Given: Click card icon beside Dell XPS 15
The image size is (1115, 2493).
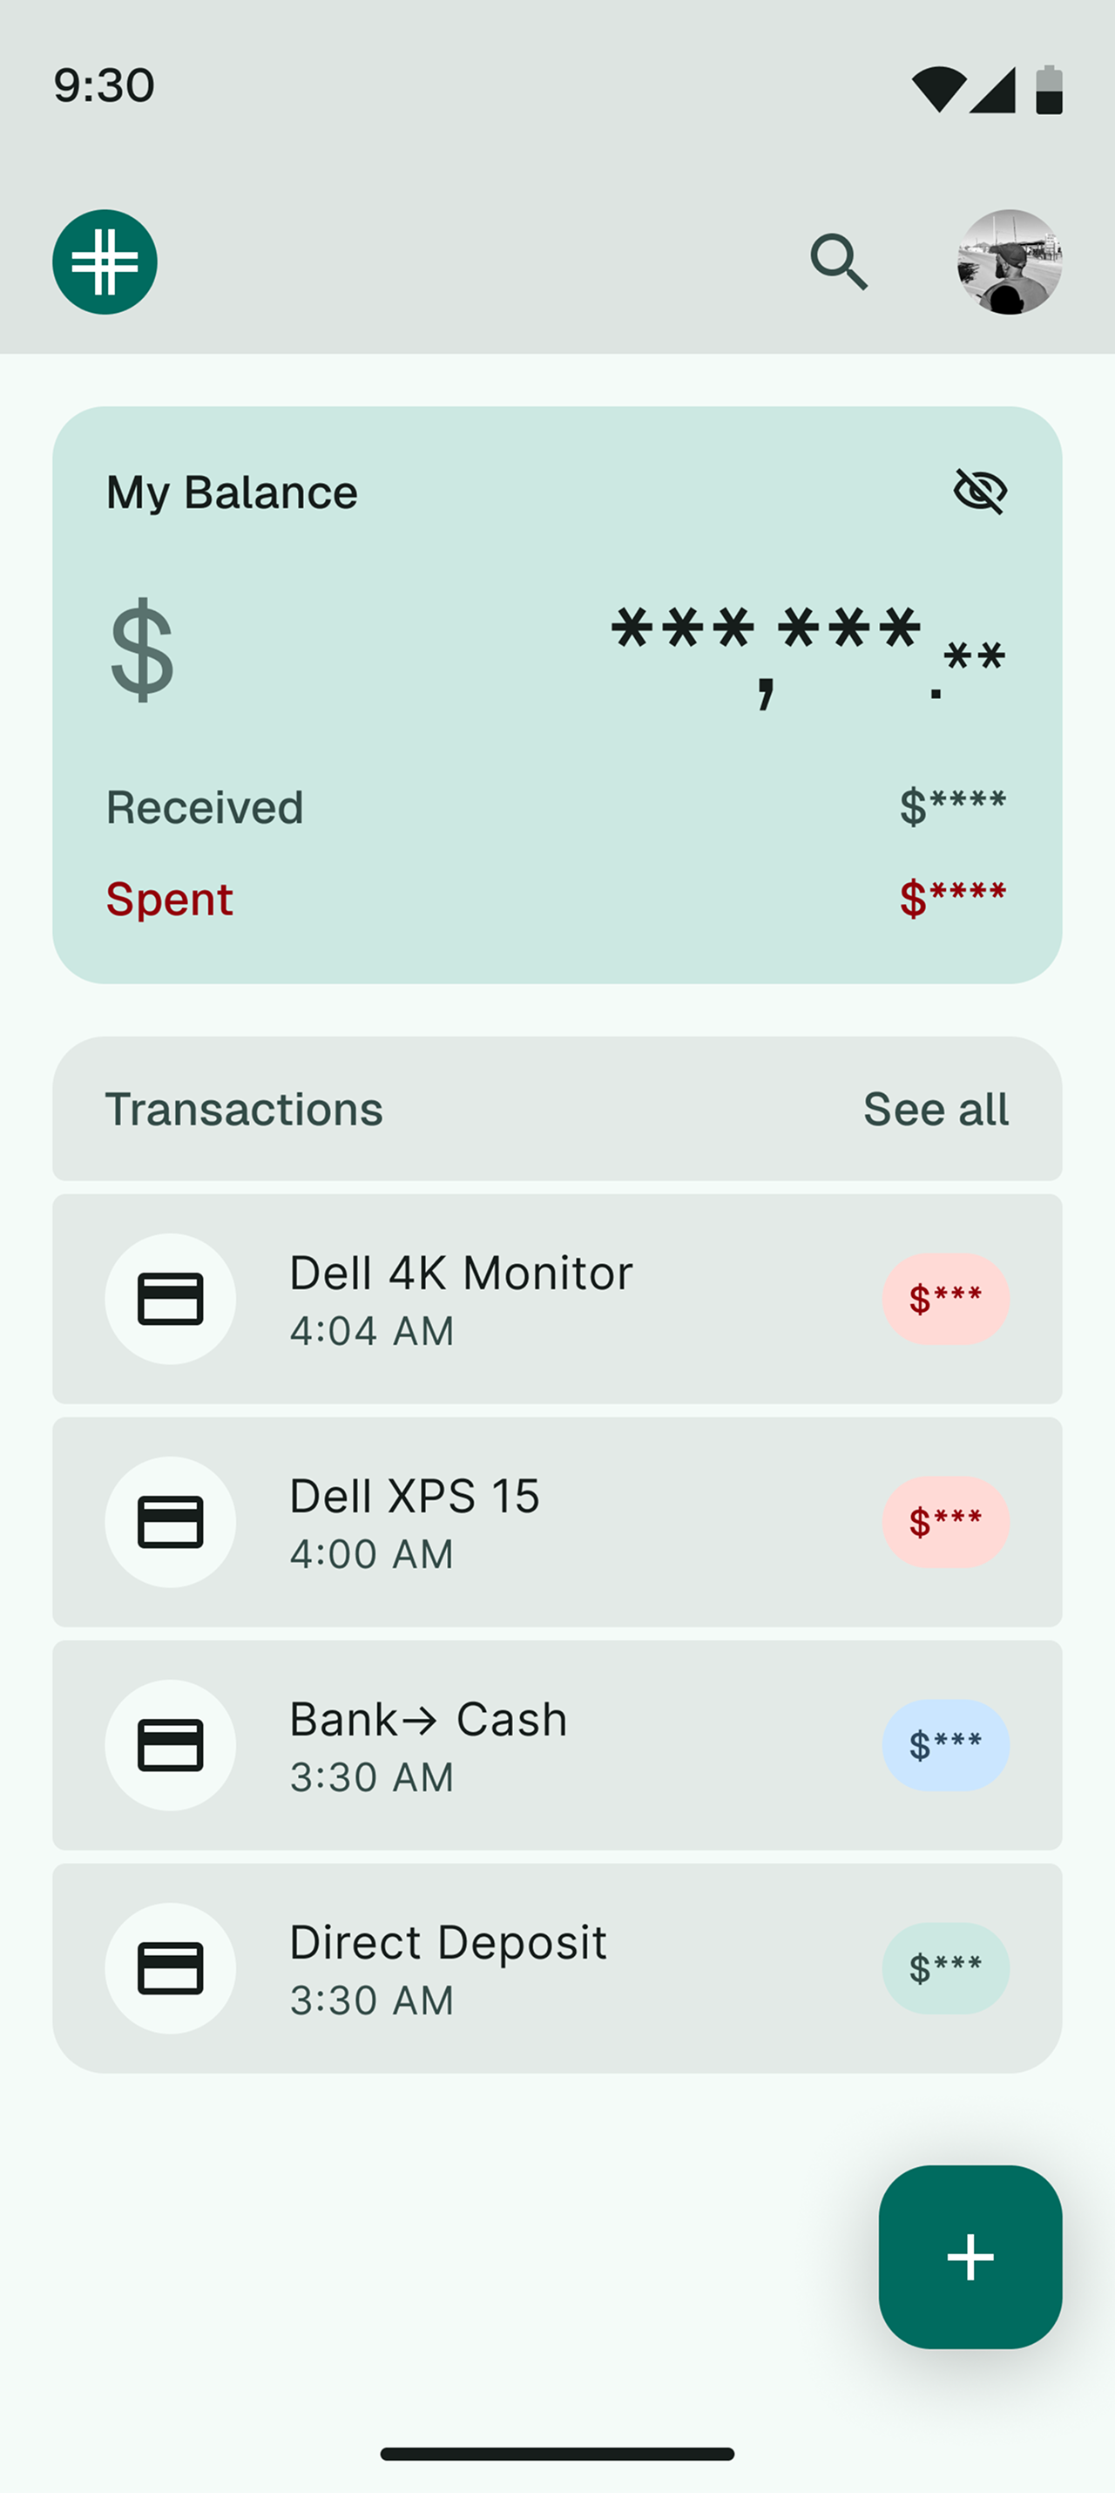Looking at the screenshot, I should click(x=170, y=1522).
